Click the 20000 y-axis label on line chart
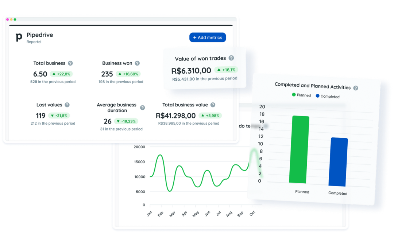Viewport: 394px width, 246px height. coord(139,147)
